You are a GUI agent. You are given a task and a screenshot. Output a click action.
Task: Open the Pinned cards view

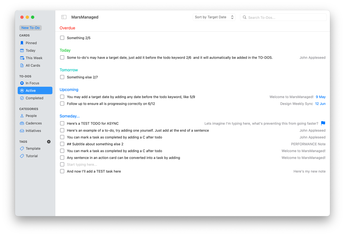35,43
